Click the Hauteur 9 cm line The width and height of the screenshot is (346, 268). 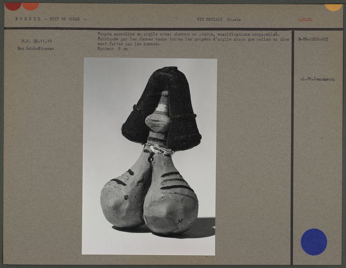(x=112, y=49)
